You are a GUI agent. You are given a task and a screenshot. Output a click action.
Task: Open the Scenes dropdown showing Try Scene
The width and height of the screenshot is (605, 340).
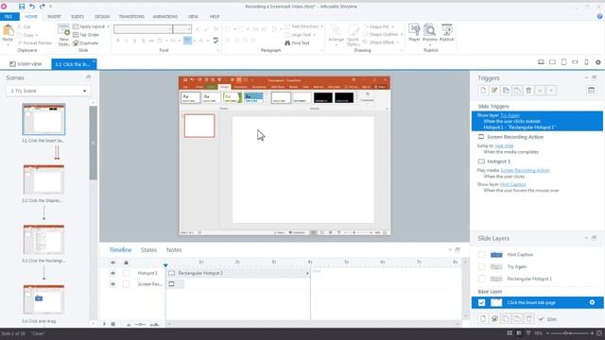click(48, 91)
